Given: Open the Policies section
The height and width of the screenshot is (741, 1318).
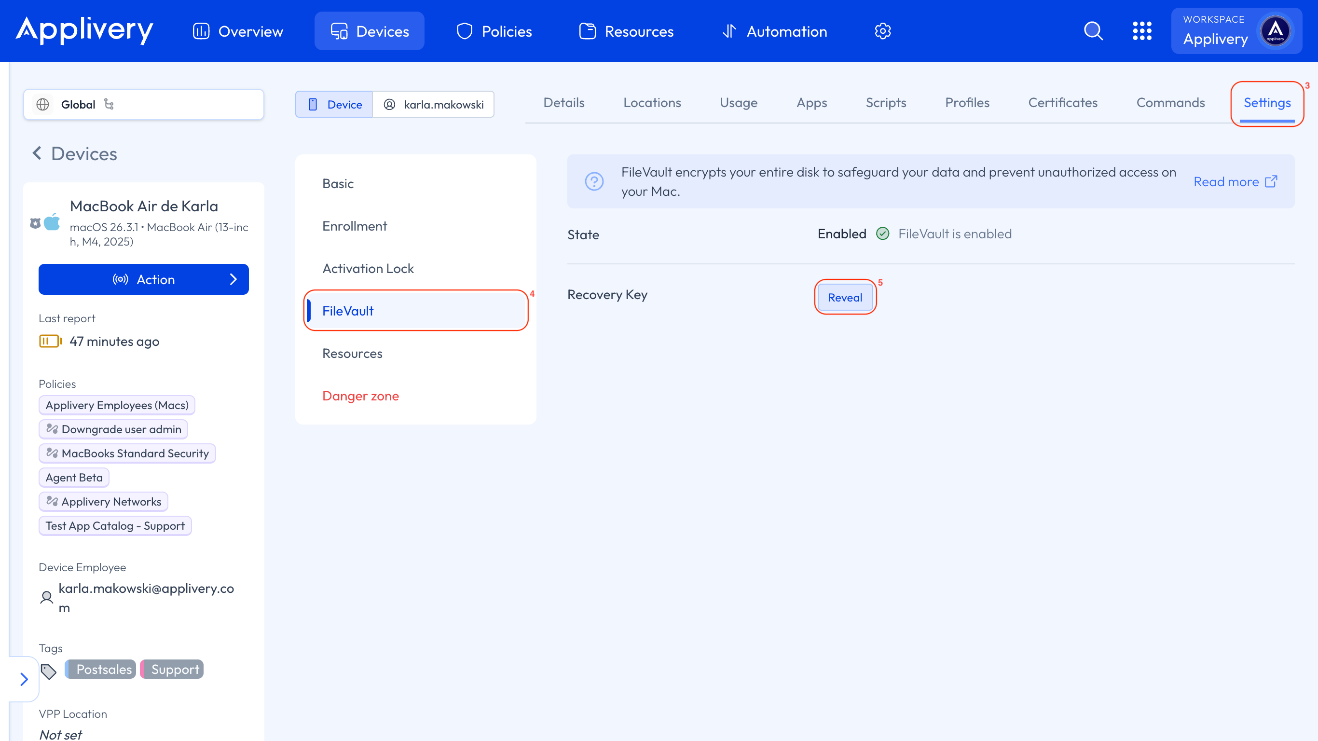Looking at the screenshot, I should click(494, 31).
